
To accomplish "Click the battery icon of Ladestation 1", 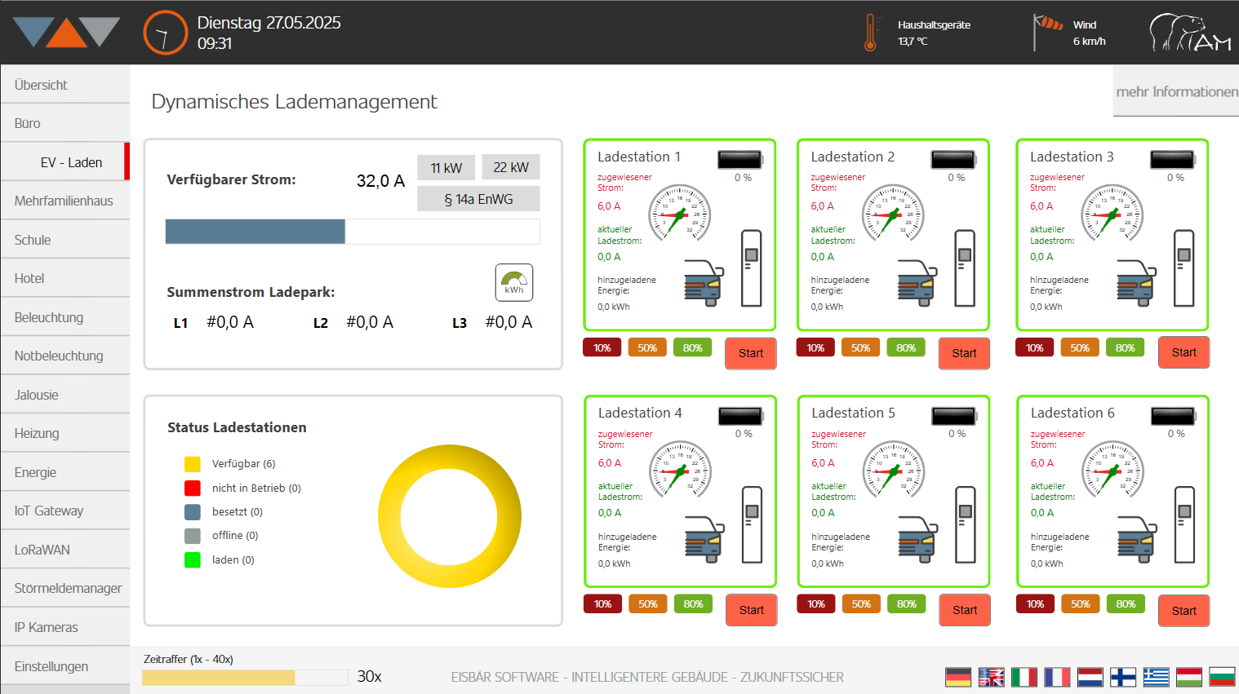I will [x=740, y=159].
